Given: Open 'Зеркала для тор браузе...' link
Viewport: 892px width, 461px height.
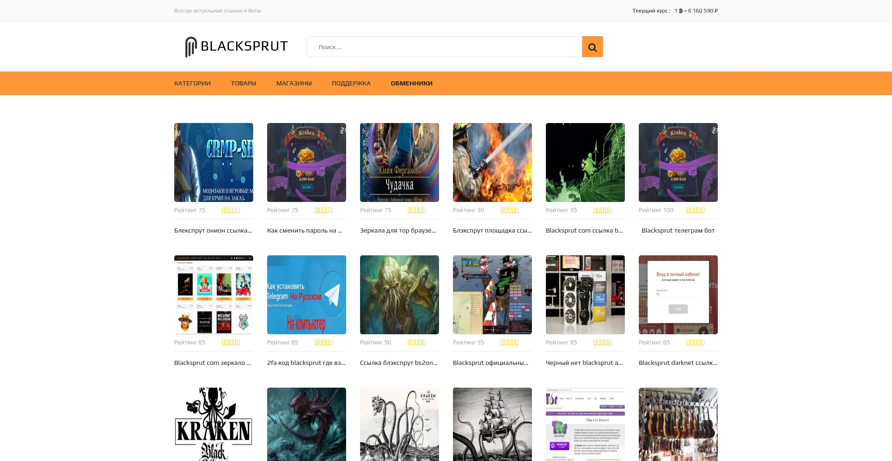Looking at the screenshot, I should 398,231.
